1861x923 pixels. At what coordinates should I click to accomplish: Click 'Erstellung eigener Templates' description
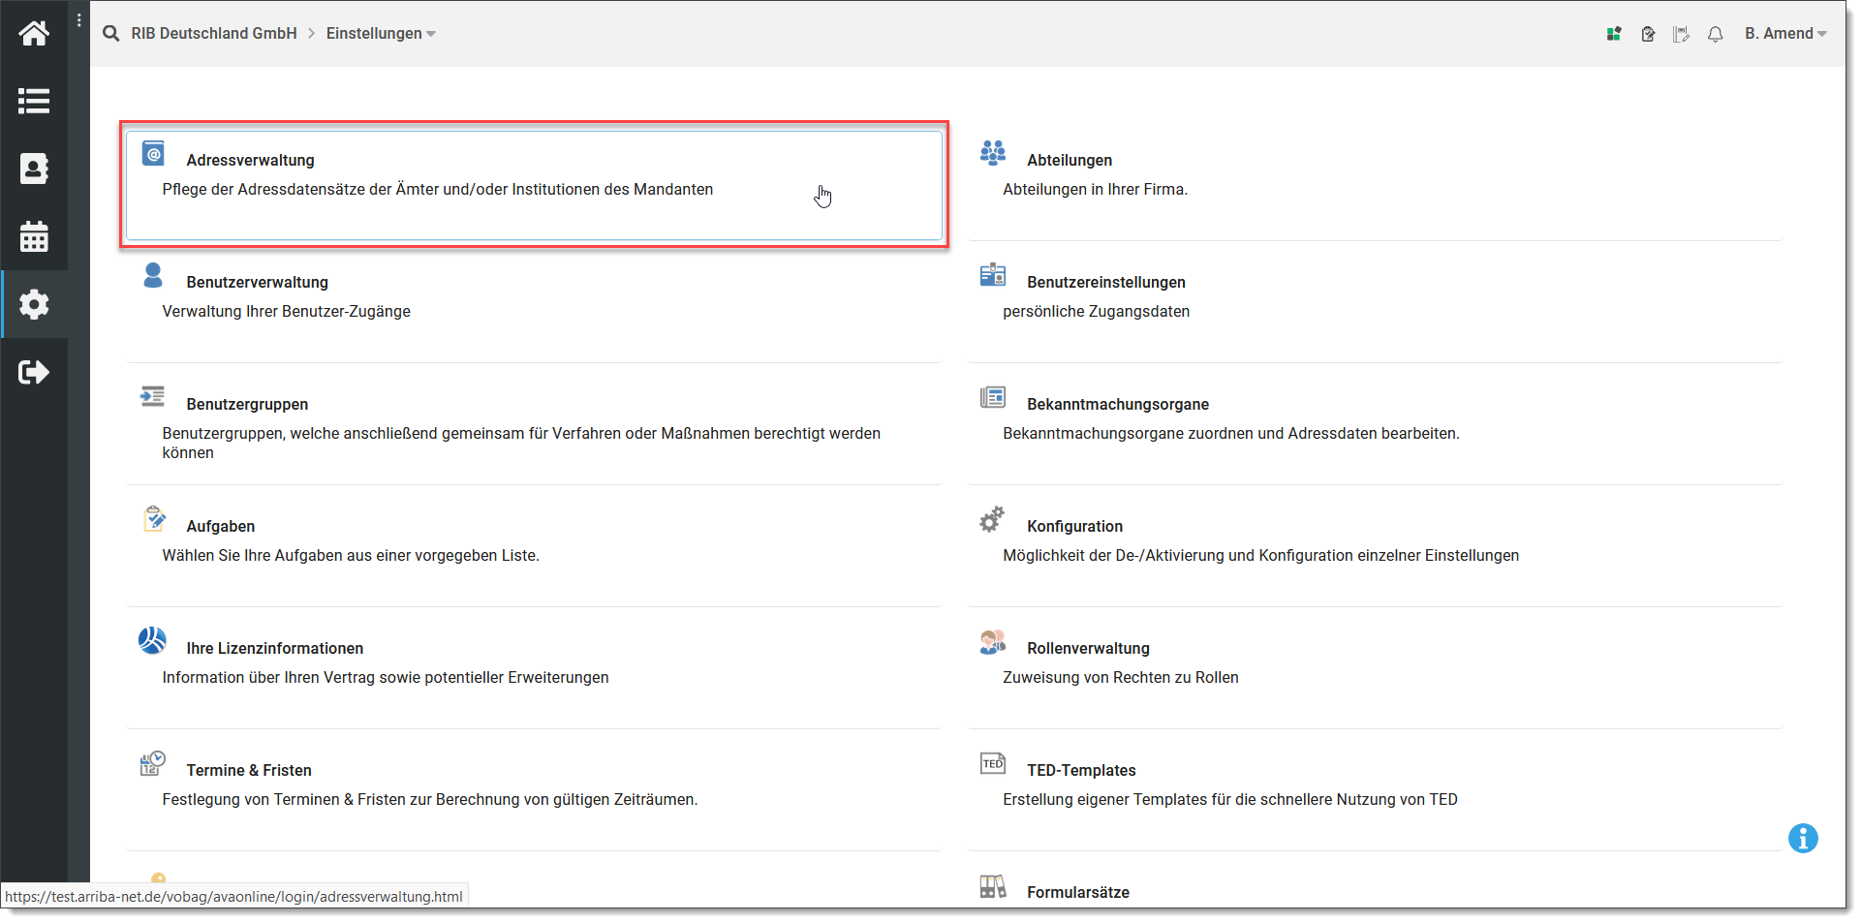point(1230,799)
